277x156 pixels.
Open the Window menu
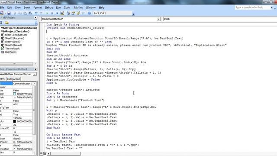[91, 8]
